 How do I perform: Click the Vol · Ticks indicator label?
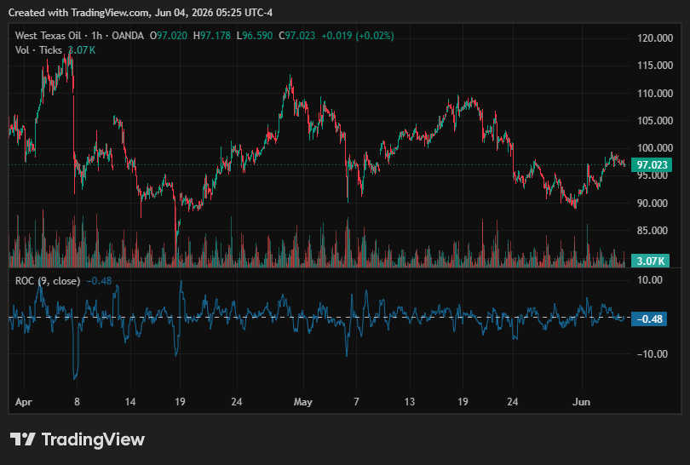(38, 50)
